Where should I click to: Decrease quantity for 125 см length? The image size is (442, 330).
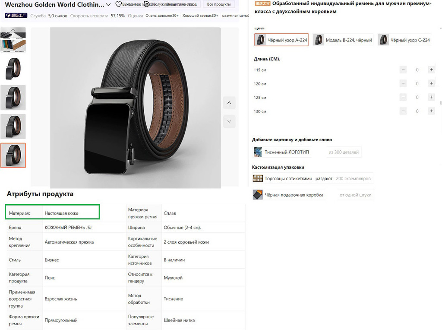[403, 97]
